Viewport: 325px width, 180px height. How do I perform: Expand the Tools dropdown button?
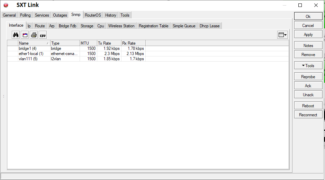[x=308, y=65]
